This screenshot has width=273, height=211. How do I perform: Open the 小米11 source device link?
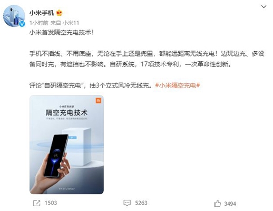[x=71, y=23]
